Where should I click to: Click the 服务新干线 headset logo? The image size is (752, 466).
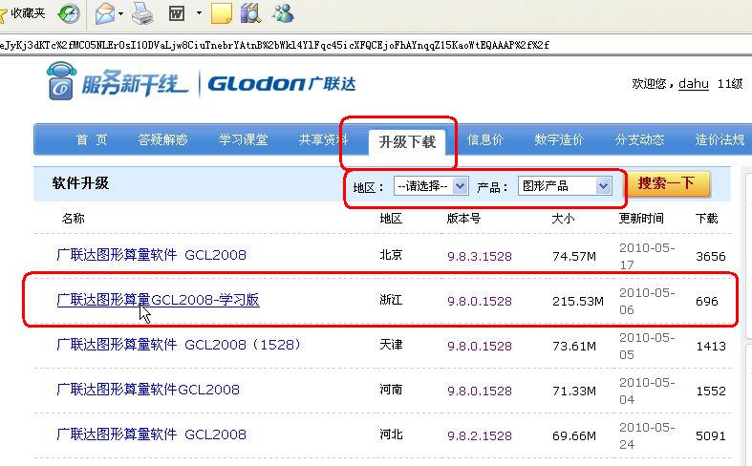coord(118,81)
